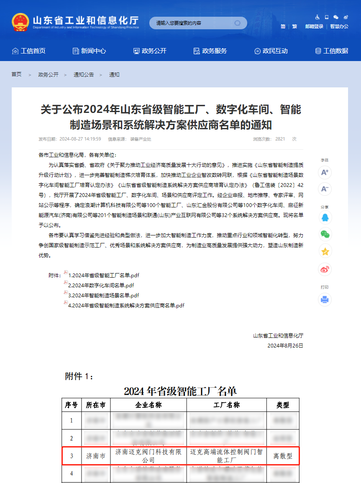
Task: Go to 工信数据 navigation menu
Action: click(331, 51)
